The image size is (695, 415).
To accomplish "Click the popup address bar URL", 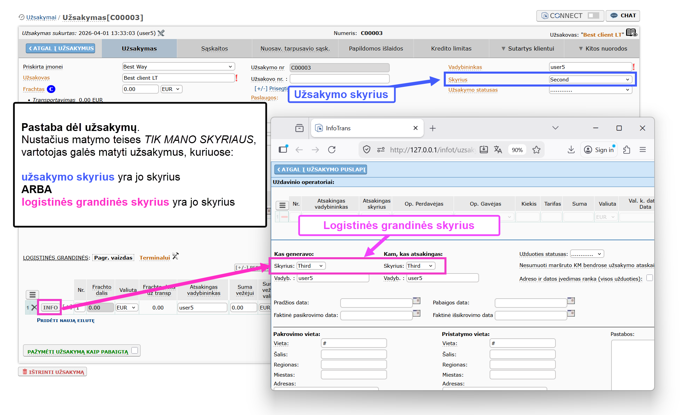I will click(432, 150).
